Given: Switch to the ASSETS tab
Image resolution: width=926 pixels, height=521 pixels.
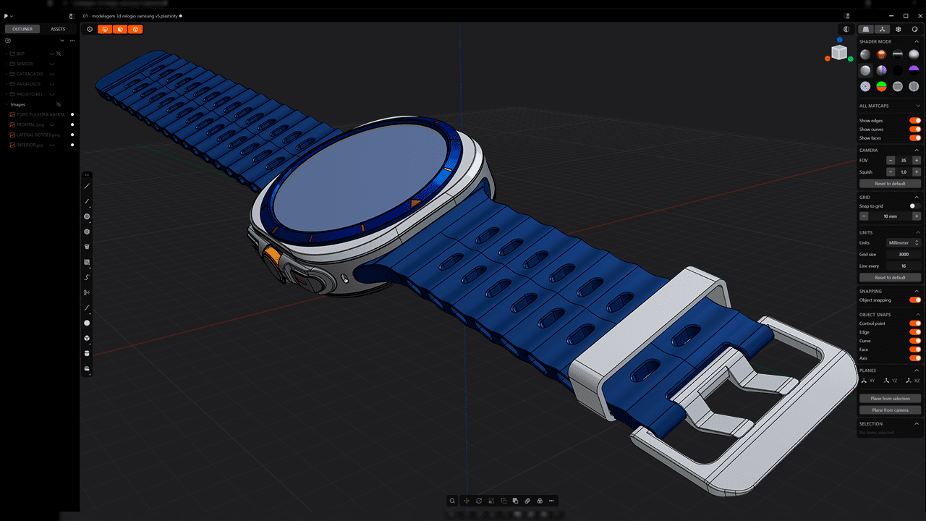Looking at the screenshot, I should [58, 29].
